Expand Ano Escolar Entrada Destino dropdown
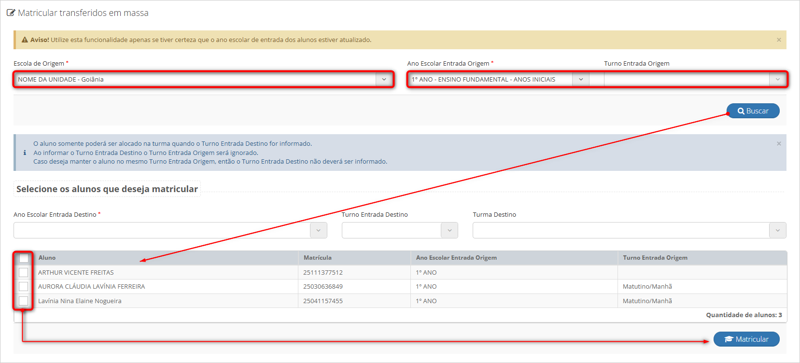This screenshot has width=800, height=363. click(x=170, y=231)
